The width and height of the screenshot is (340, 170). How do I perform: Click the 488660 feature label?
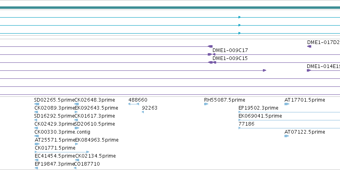(138, 100)
